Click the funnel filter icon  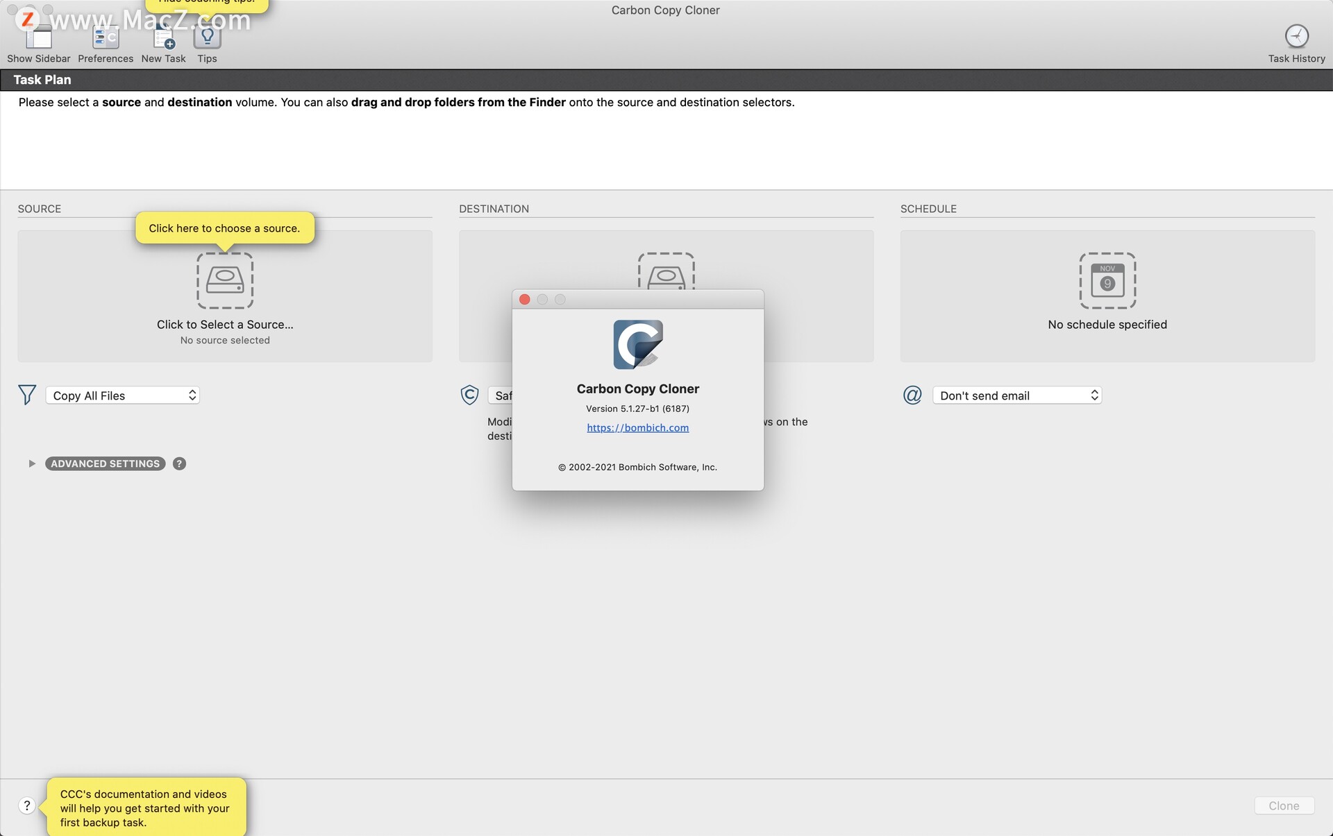tap(27, 395)
